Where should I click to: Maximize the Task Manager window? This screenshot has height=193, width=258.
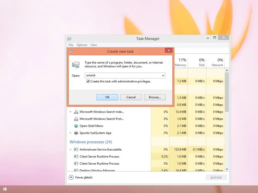tap(215, 38)
